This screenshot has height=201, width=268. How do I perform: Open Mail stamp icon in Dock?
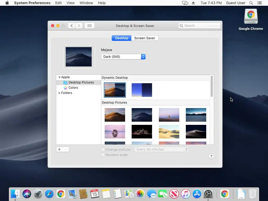click(72, 194)
